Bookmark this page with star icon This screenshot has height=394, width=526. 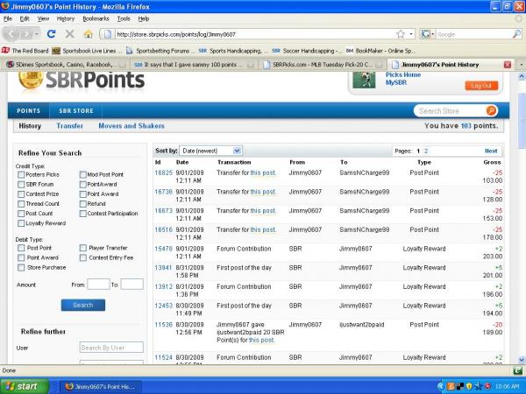[400, 34]
